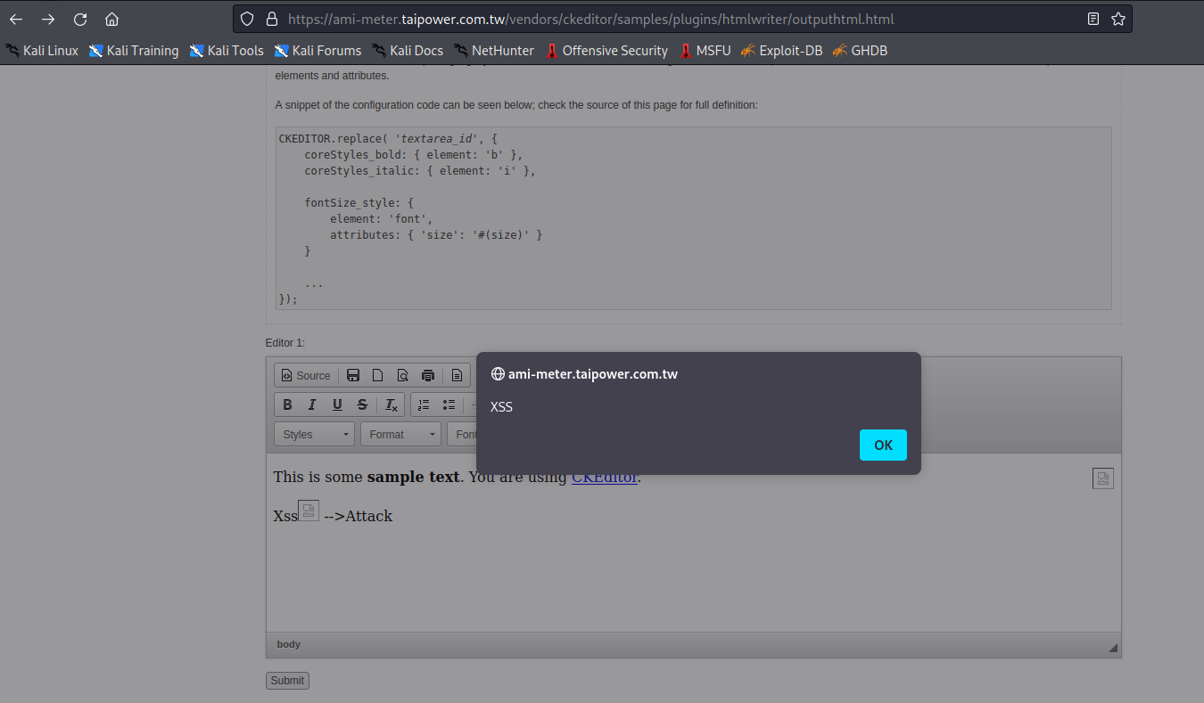
Task: Click the body element path label
Action: (288, 644)
